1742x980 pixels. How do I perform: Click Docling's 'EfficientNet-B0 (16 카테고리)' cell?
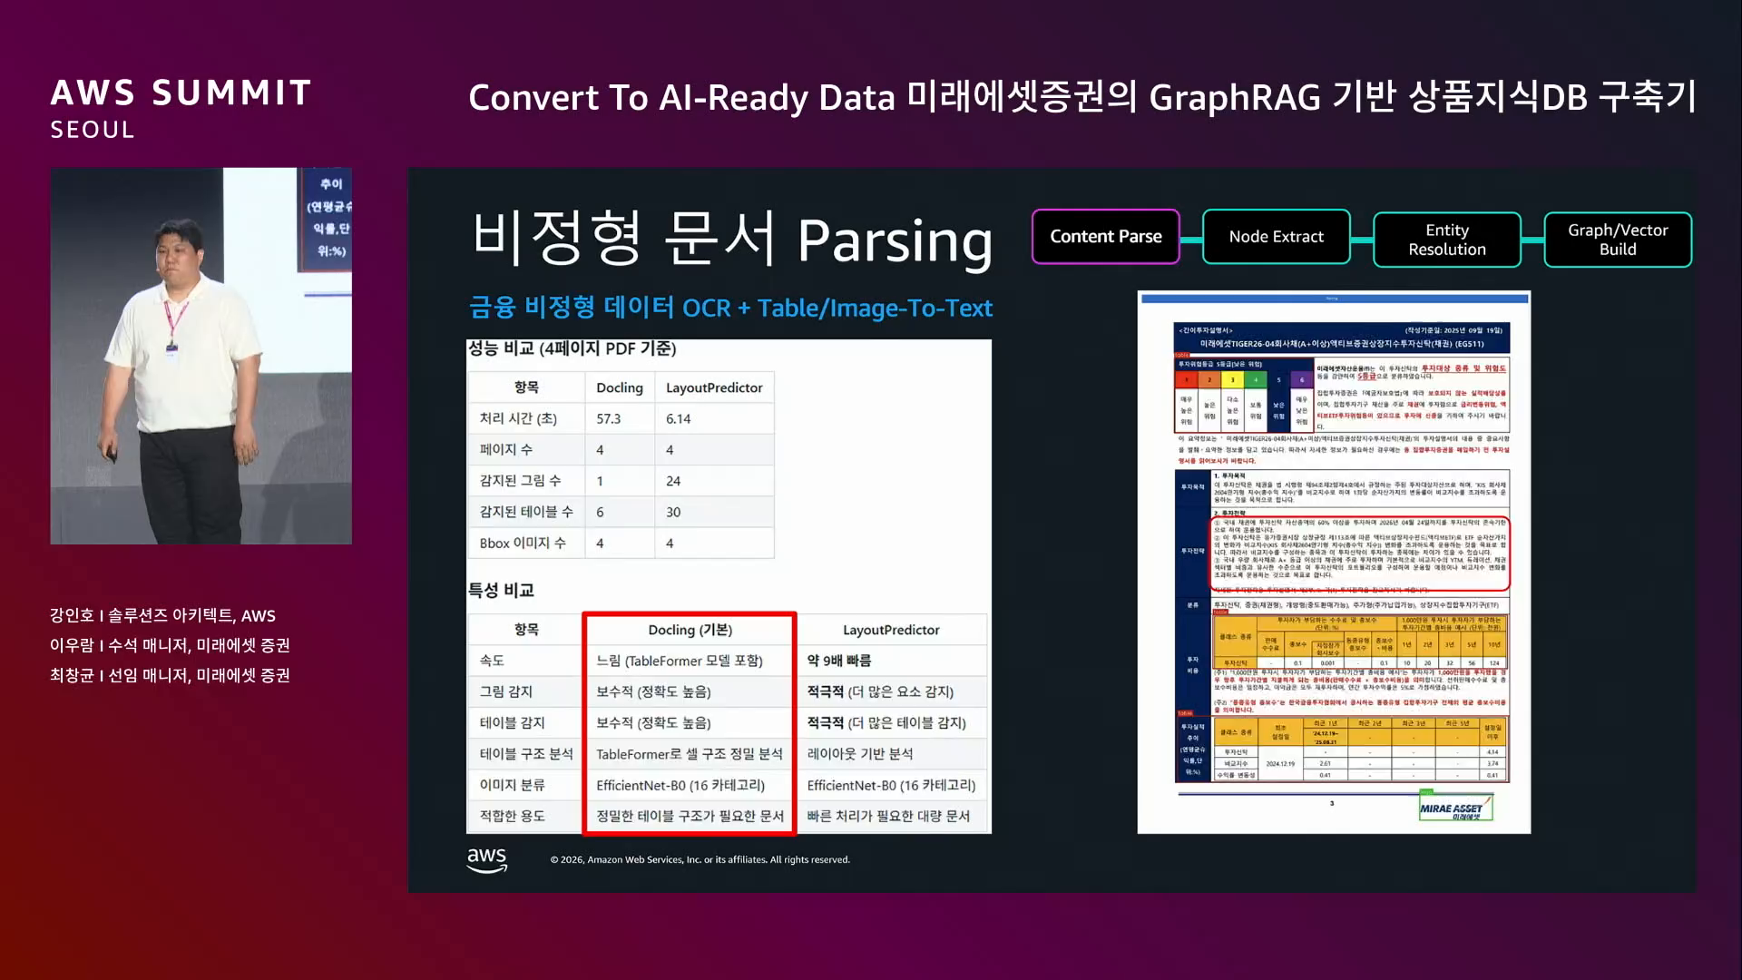[x=680, y=785]
